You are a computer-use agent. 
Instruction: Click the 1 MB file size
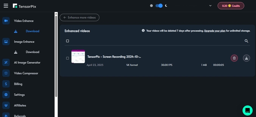pos(204,65)
